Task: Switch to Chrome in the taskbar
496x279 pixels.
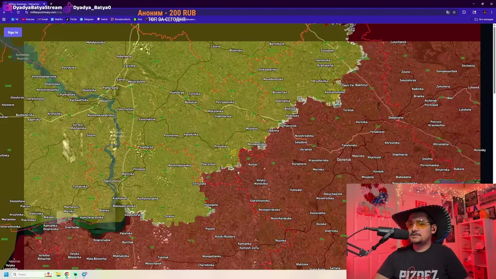Action: point(67,274)
